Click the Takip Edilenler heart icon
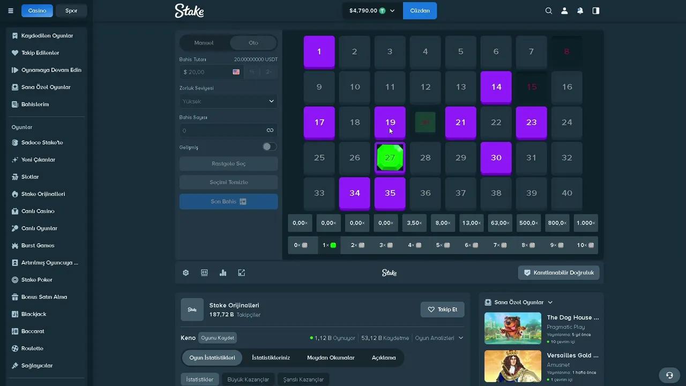686x386 pixels. tap(15, 53)
